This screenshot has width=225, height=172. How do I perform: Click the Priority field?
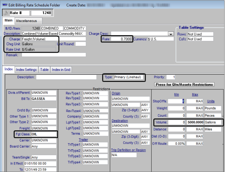pyautogui.click(x=171, y=77)
